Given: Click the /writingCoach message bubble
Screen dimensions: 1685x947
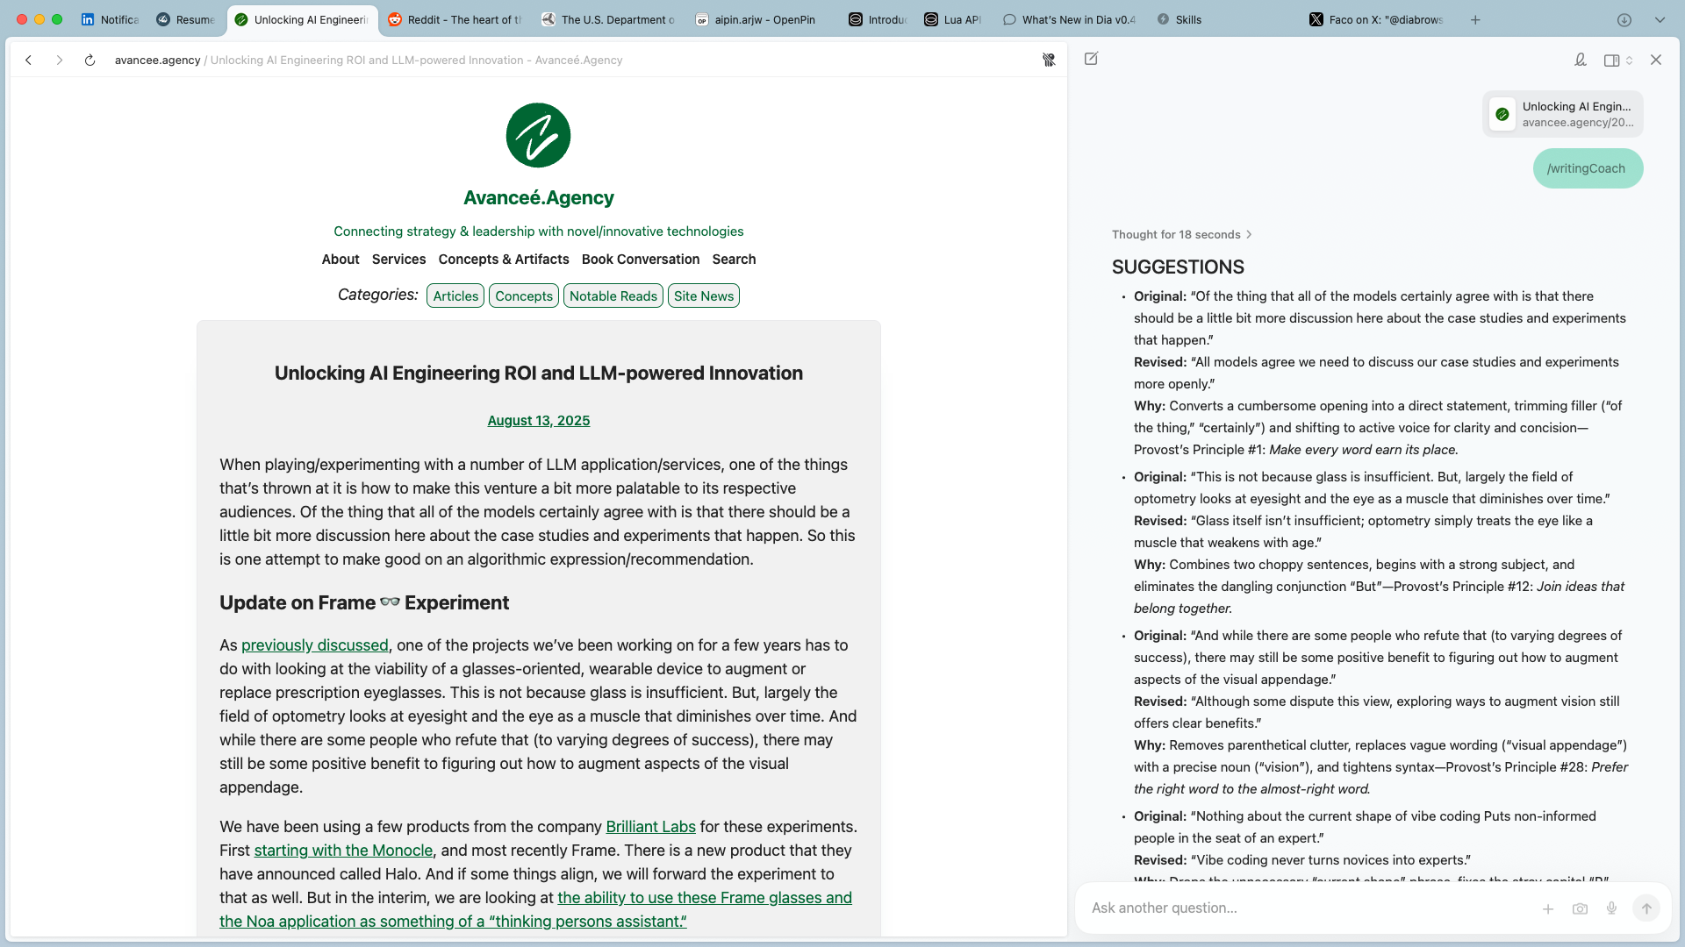Looking at the screenshot, I should point(1587,168).
